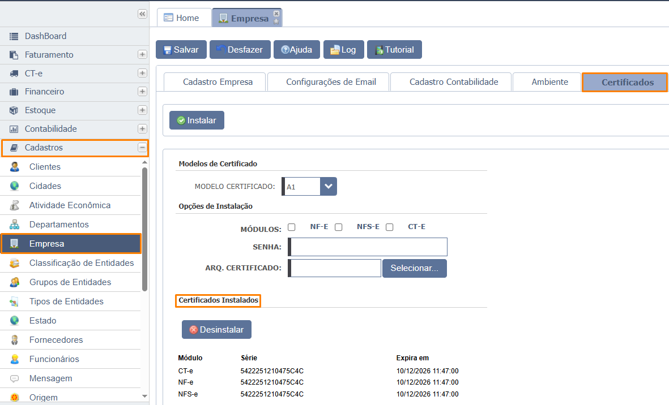Open the Ambiente tab
669x405 pixels.
coord(547,82)
